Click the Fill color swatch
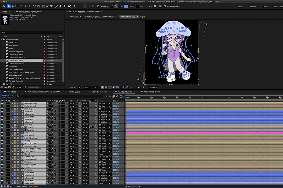The image size is (283, 188). (x=126, y=6)
